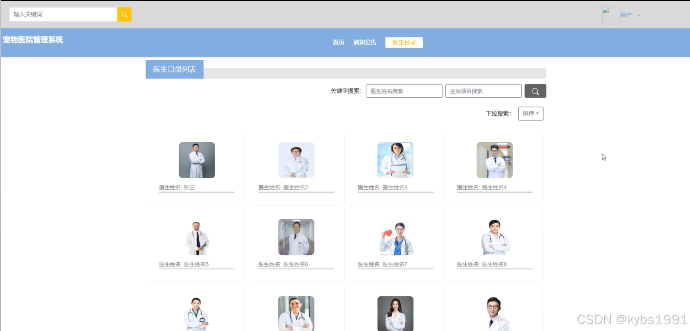Open 医生姓名2 photo
This screenshot has height=331, width=690.
coord(296,160)
